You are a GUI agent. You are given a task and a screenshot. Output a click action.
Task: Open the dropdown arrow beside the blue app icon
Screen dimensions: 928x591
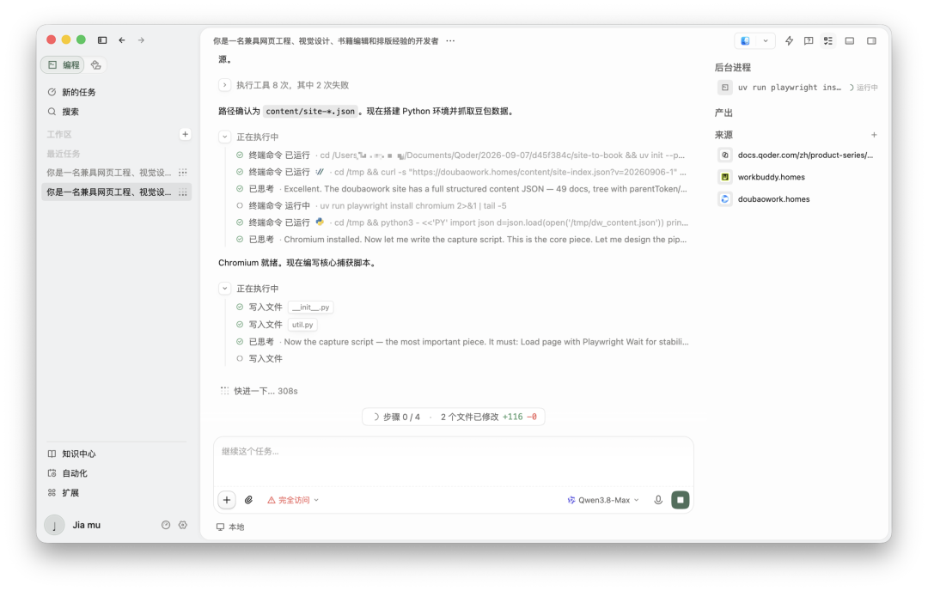766,41
